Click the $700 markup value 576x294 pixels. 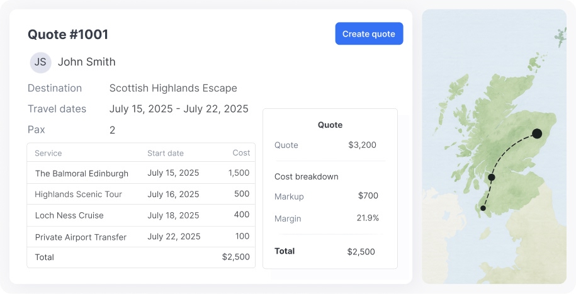click(368, 196)
